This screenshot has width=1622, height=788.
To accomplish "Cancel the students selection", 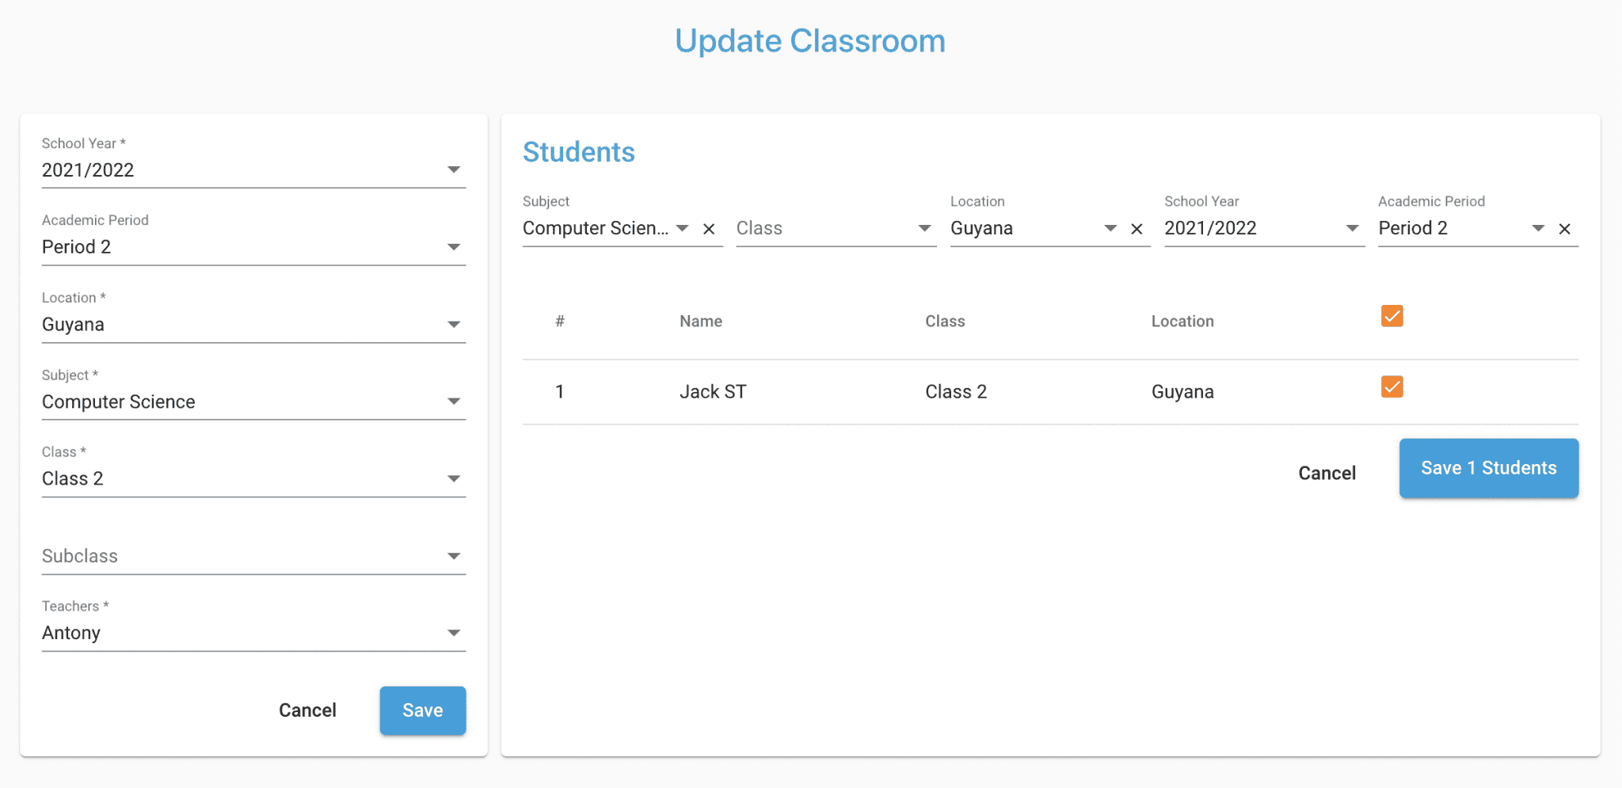I will tap(1327, 473).
